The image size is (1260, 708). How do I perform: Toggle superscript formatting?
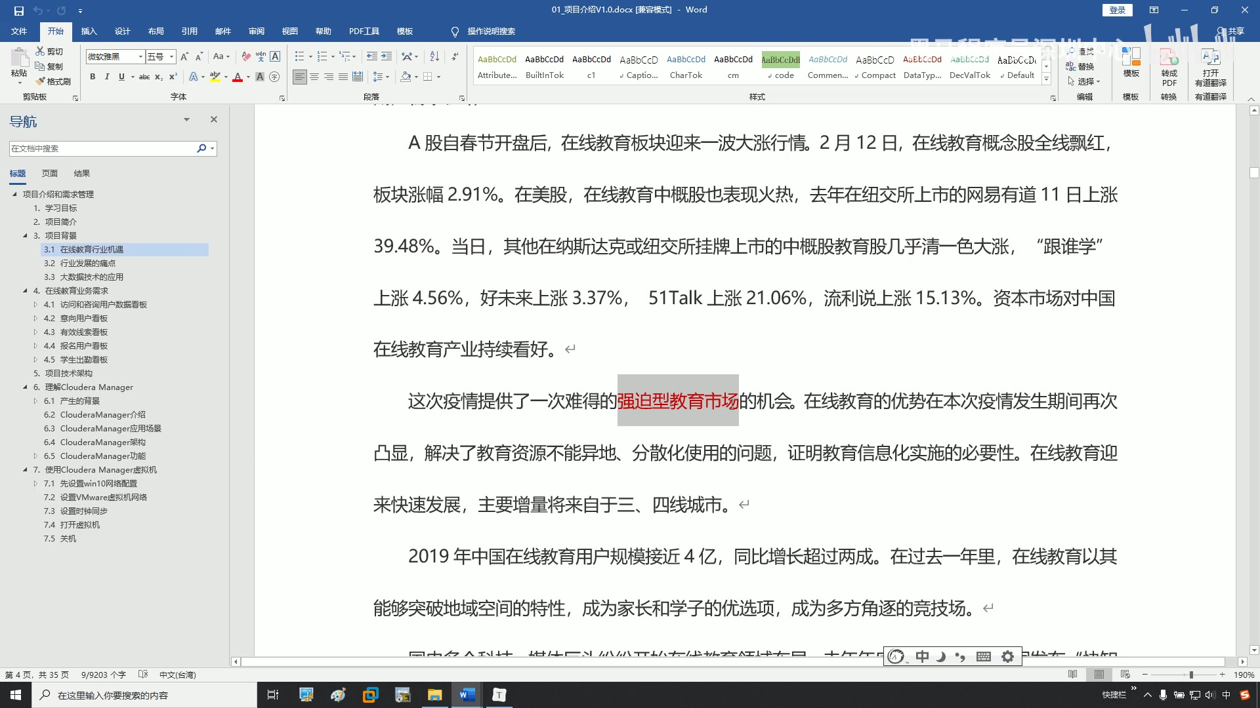pos(173,77)
